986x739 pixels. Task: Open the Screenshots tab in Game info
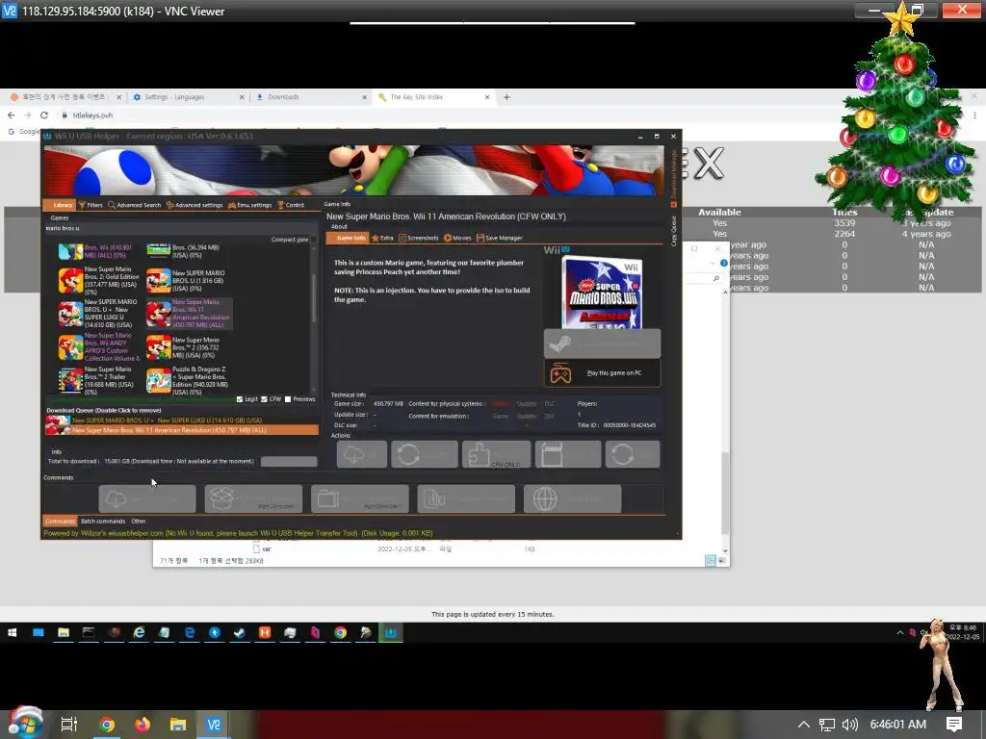pos(419,239)
